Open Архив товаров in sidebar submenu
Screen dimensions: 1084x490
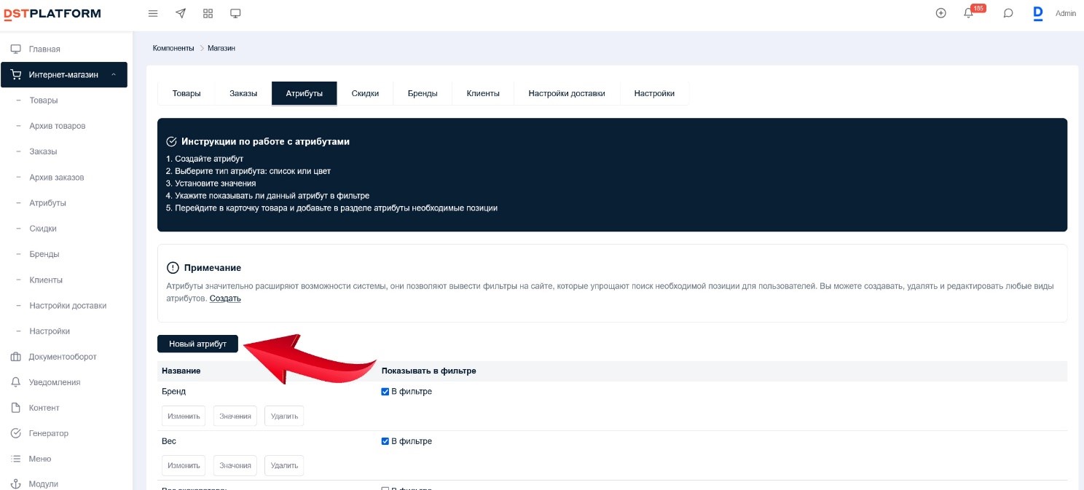57,126
